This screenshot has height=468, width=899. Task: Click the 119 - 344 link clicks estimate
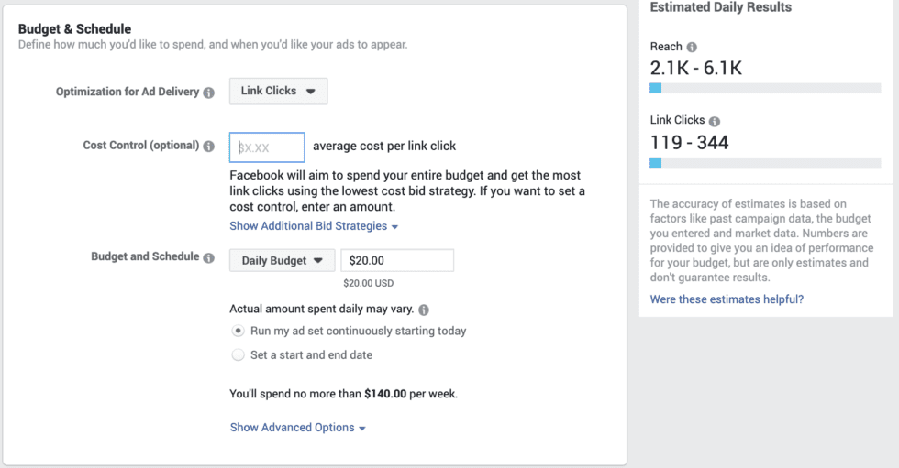pyautogui.click(x=689, y=143)
